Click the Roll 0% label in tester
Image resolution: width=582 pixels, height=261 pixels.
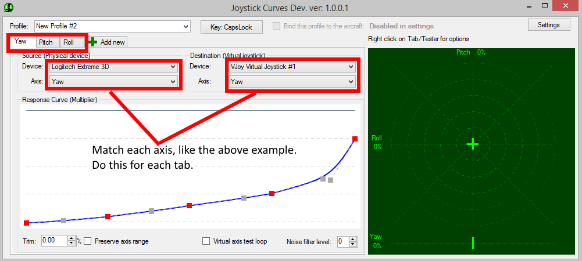coord(377,142)
